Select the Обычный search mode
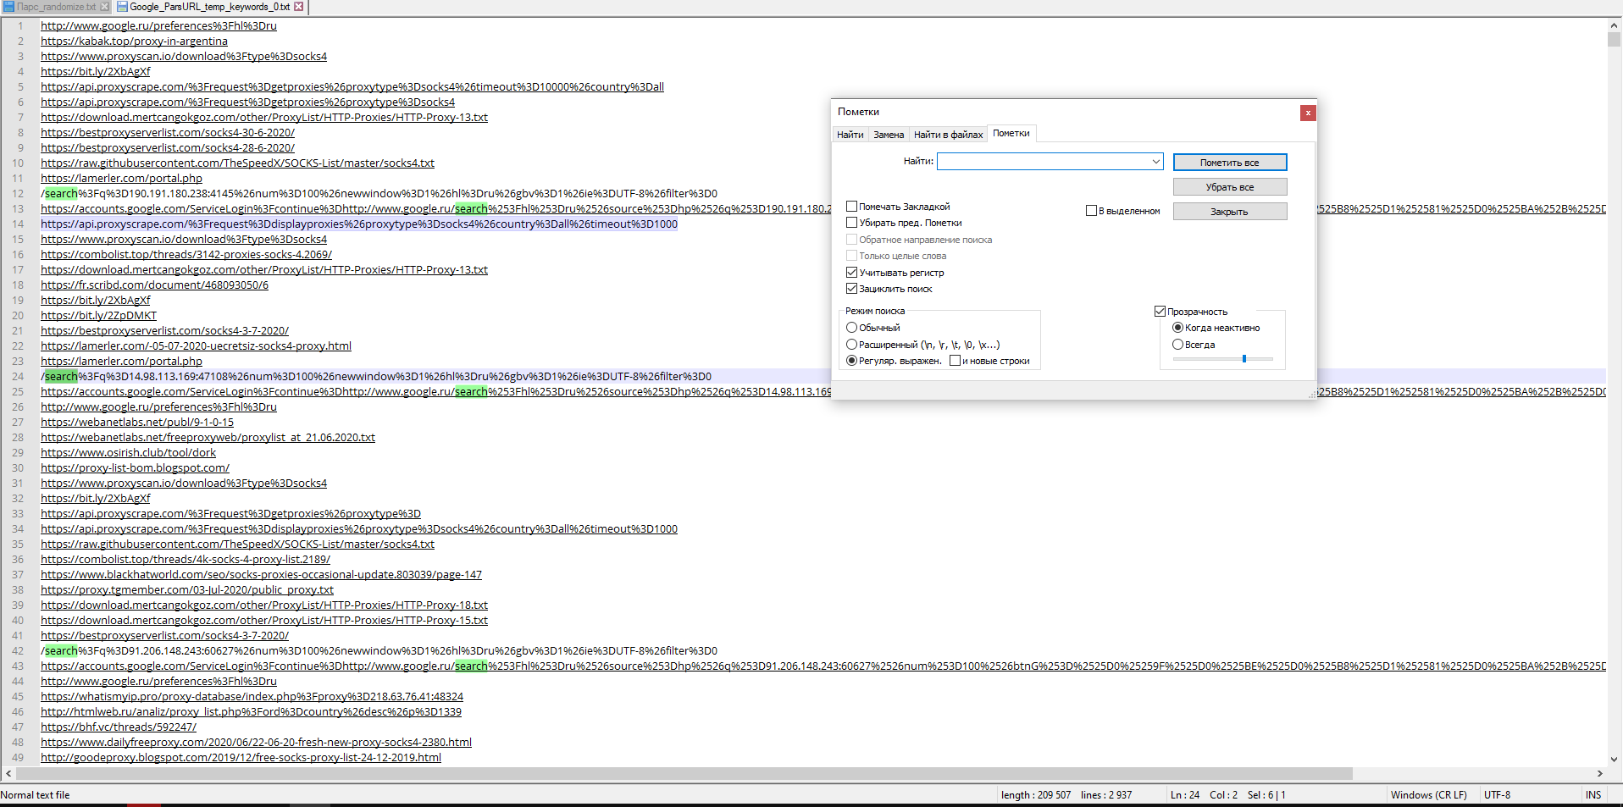Screen dimensions: 1623x807 coord(852,328)
